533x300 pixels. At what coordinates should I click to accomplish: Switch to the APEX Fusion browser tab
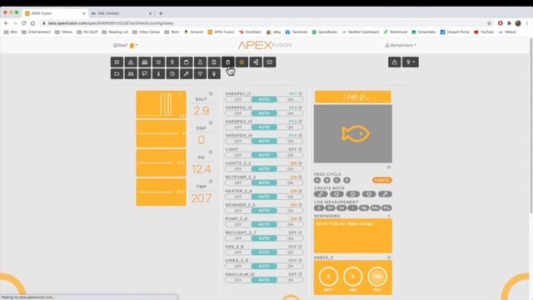click(56, 13)
